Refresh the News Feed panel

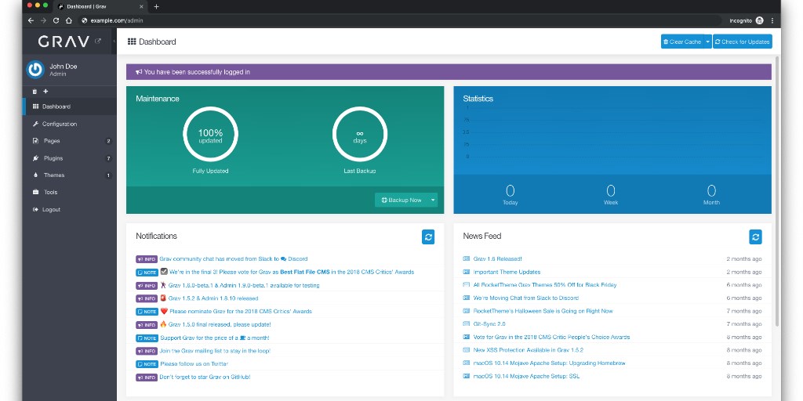[x=755, y=237]
